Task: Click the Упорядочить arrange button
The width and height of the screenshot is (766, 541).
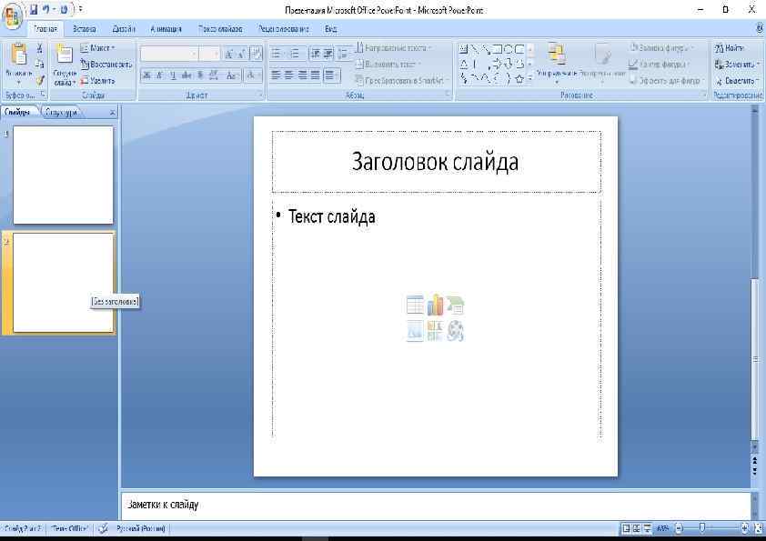Action: 557,61
